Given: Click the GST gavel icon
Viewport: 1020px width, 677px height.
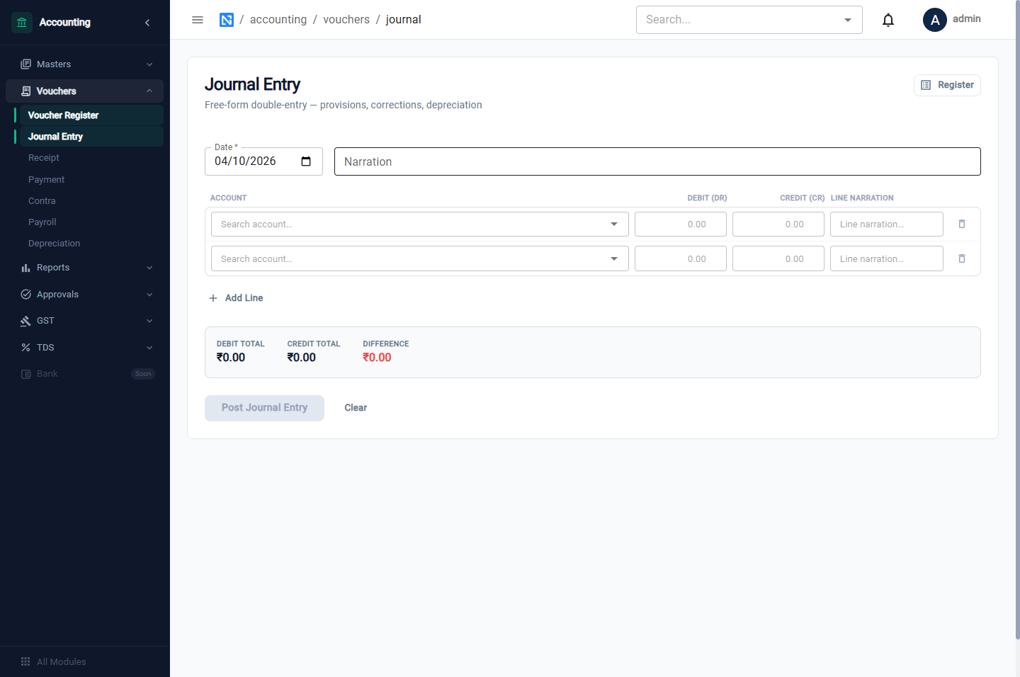Looking at the screenshot, I should (x=26, y=321).
